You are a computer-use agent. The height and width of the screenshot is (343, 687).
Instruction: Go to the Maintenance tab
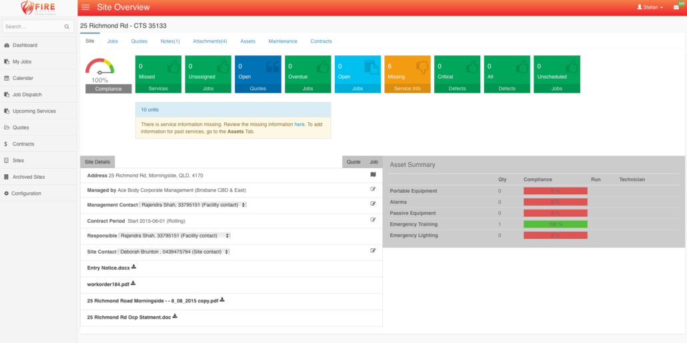point(283,41)
